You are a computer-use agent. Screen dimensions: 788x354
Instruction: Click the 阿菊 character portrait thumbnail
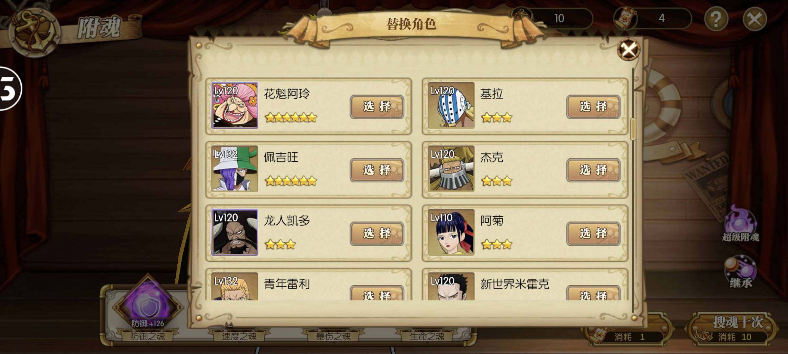[x=451, y=232]
